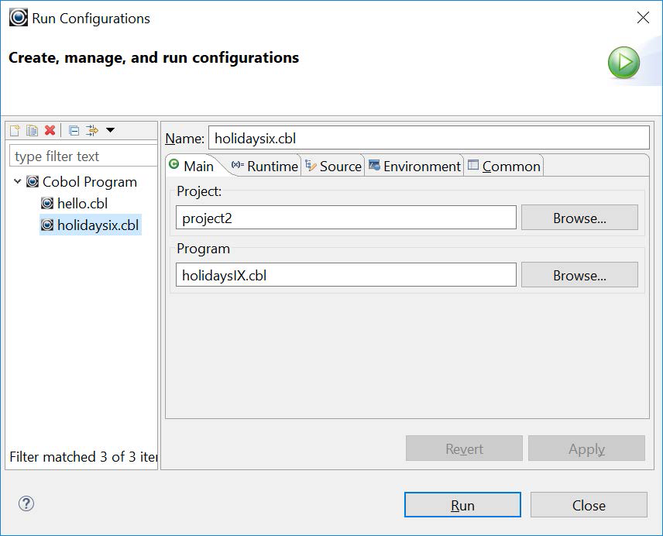Select holidaysix.cbl in configuration tree
The width and height of the screenshot is (663, 536).
tap(98, 225)
